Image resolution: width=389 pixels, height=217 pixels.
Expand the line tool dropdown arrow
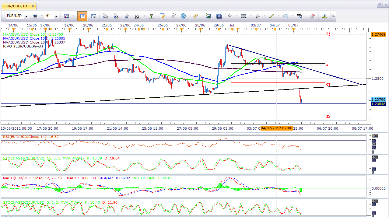[x=278, y=16]
